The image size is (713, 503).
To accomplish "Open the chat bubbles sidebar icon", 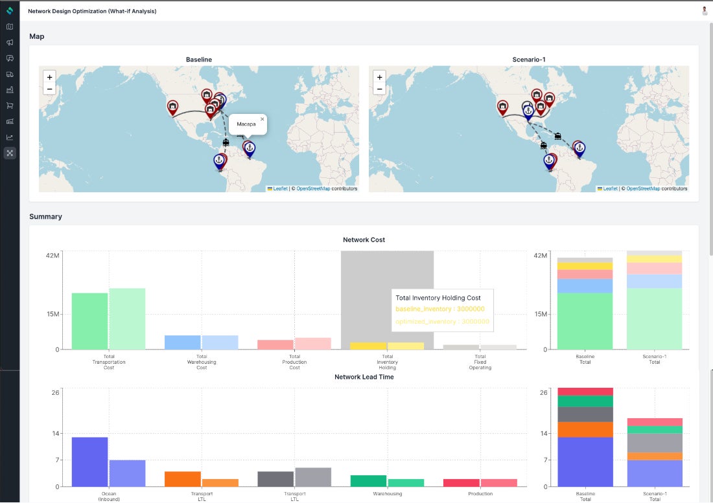I will pyautogui.click(x=10, y=58).
